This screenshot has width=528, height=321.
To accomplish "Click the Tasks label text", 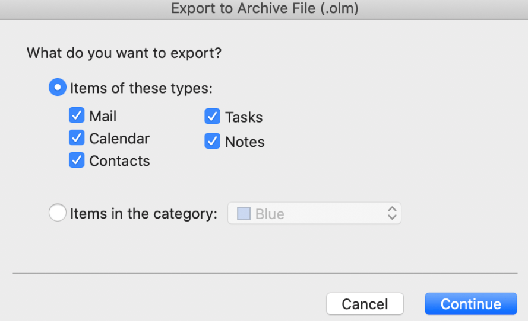I will pos(244,117).
